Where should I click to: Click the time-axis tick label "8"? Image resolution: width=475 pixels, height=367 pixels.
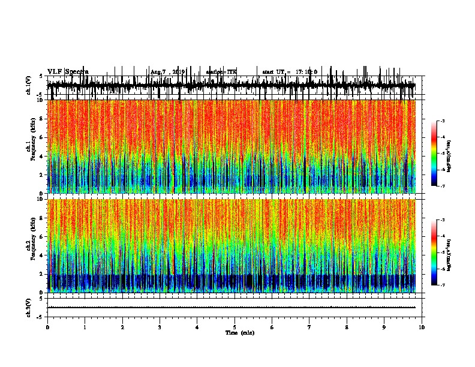click(347, 327)
